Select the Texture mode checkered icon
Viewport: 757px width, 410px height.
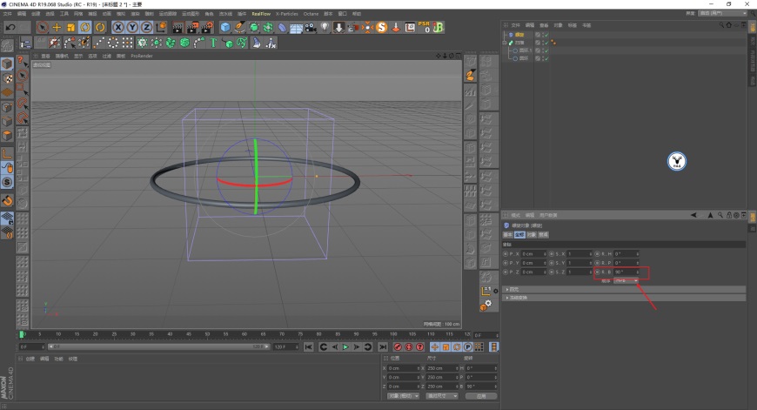(7, 78)
